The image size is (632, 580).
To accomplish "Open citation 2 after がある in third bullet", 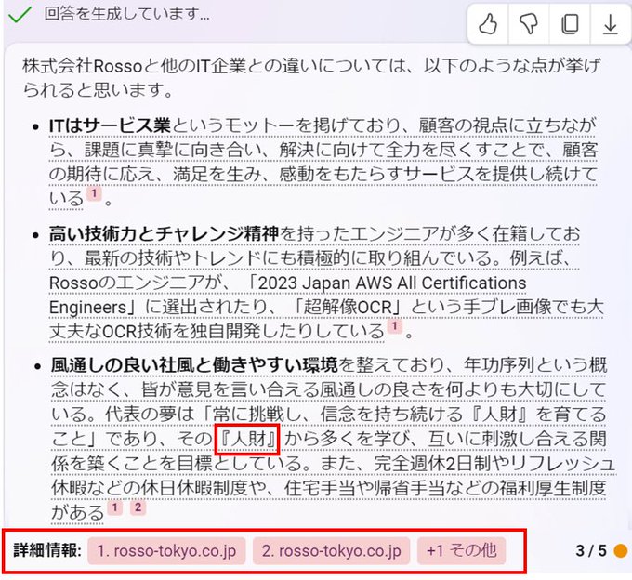I will click(x=138, y=507).
